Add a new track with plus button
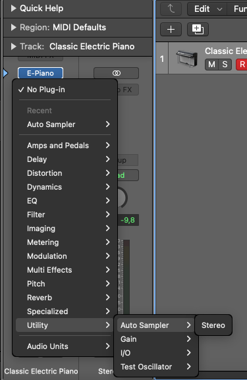This screenshot has width=247, height=380. tap(171, 30)
